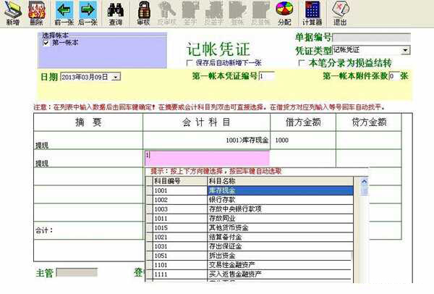Click the 审核 padlock audit icon
434x294 pixels.
pos(144,13)
